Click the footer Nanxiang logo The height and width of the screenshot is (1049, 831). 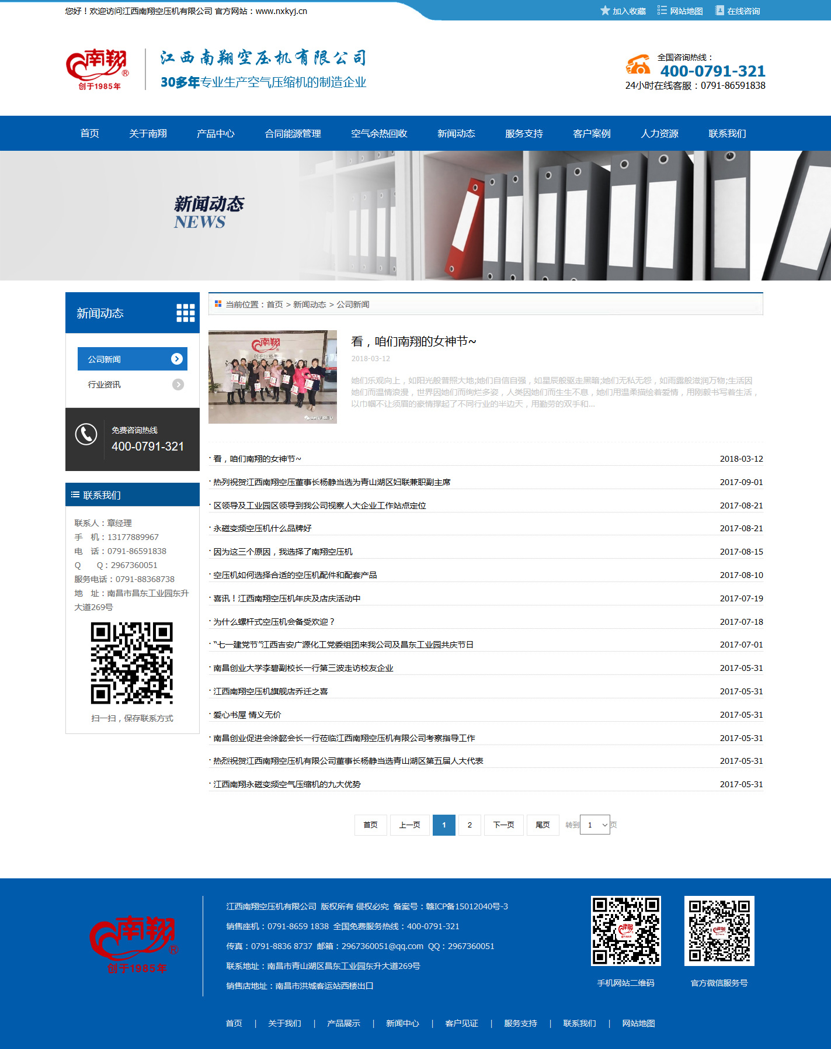point(134,944)
